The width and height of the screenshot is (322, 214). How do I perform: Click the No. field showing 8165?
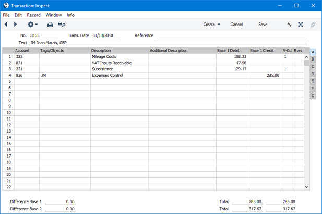44,35
